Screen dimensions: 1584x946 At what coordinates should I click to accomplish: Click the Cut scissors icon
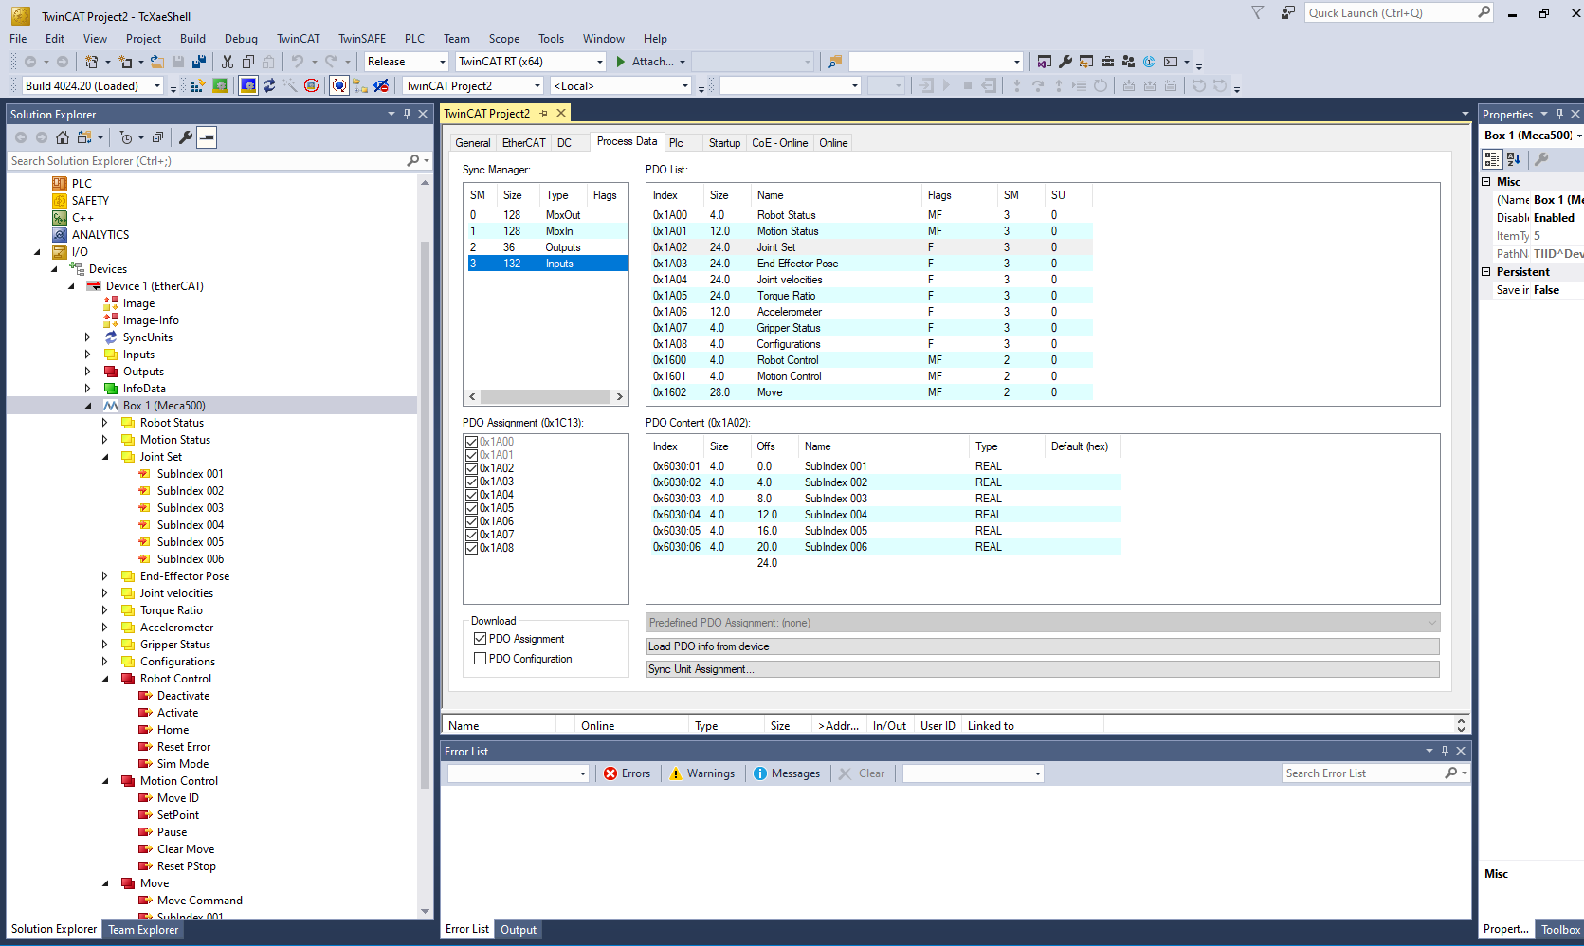228,62
